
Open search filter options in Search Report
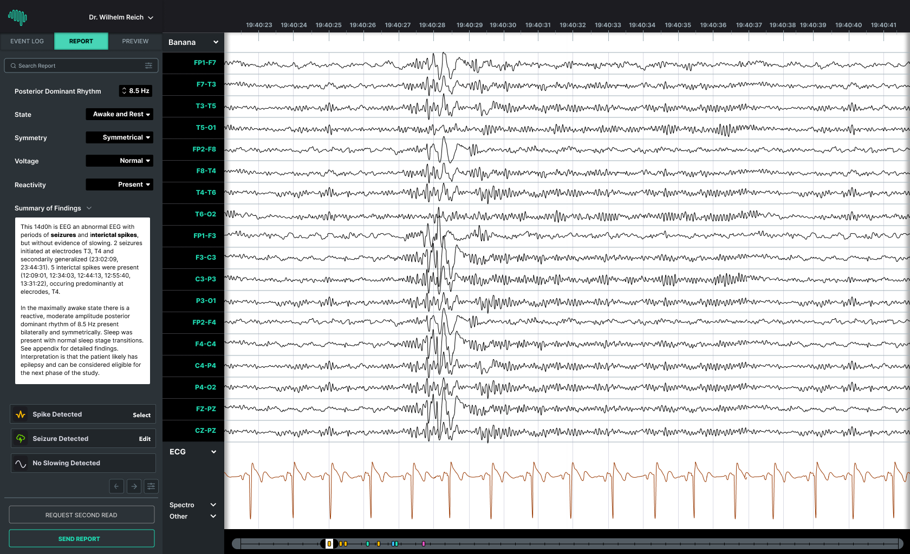click(x=148, y=66)
